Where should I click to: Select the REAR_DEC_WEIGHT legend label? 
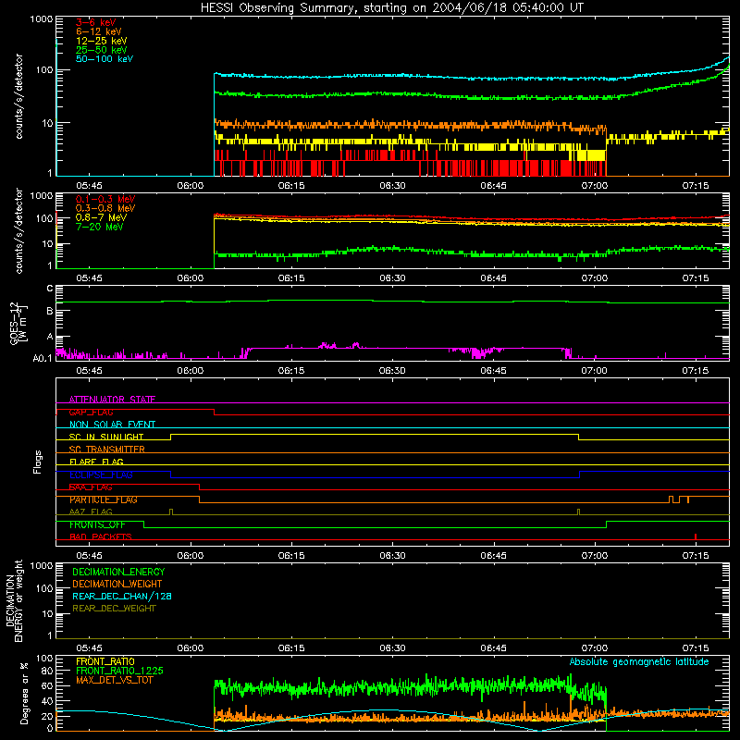tap(114, 609)
